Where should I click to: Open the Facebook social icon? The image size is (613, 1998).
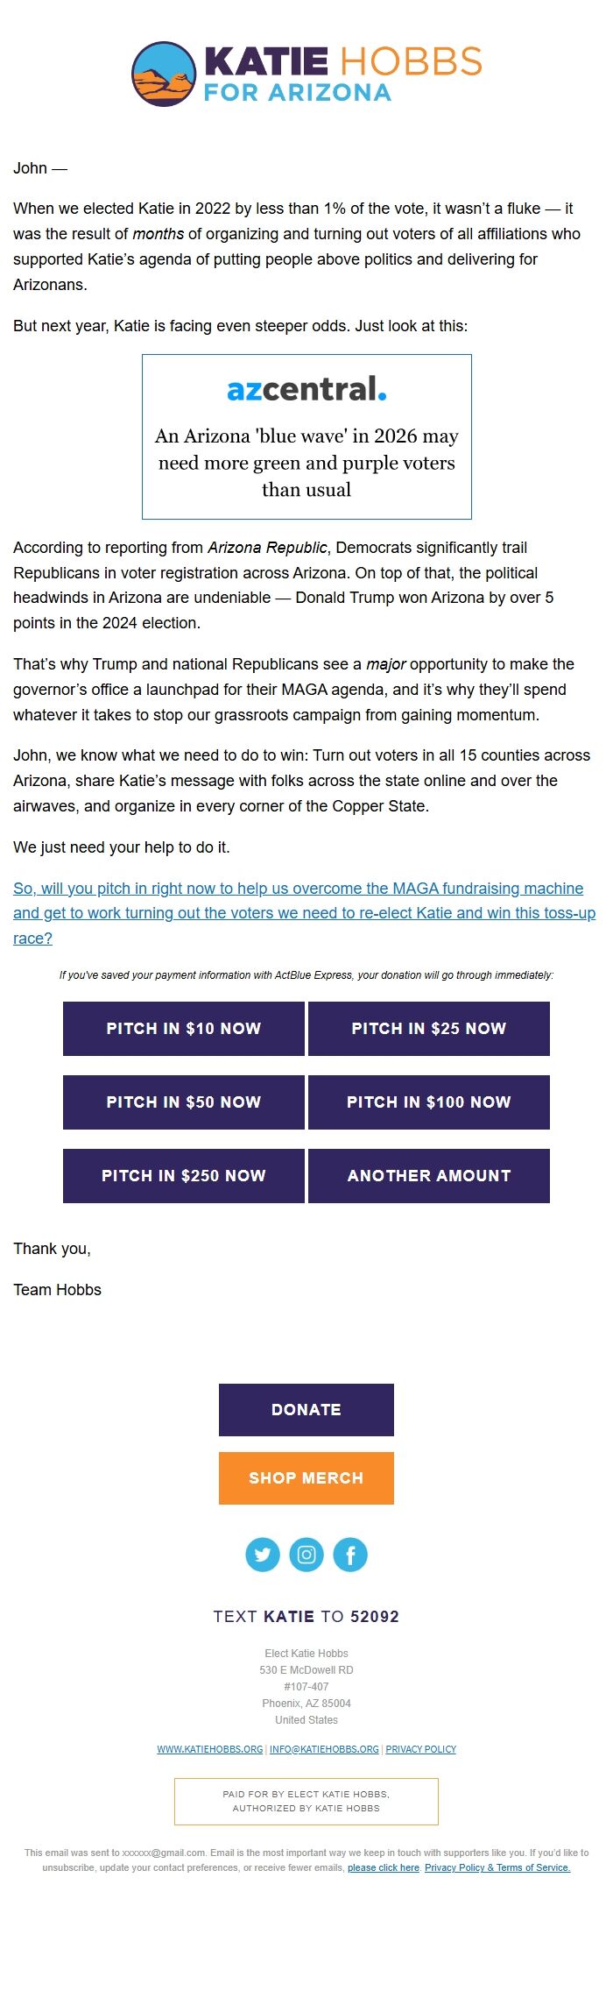click(350, 1555)
